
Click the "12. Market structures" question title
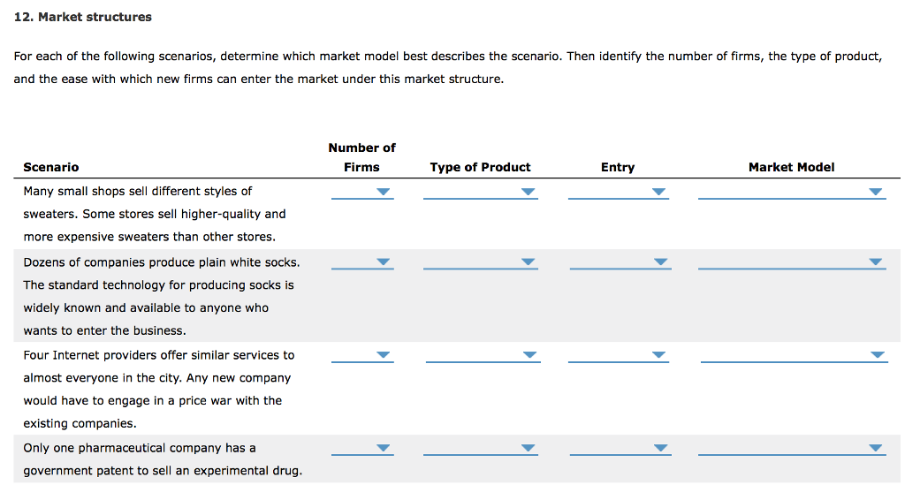coord(83,17)
